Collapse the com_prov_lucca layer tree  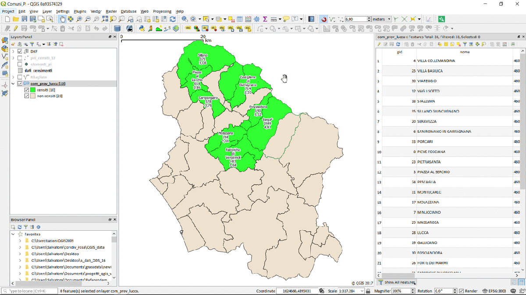pyautogui.click(x=13, y=83)
